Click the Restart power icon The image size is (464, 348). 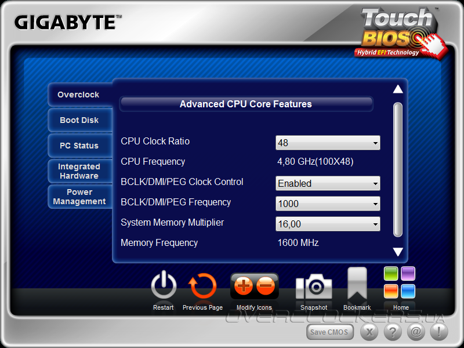click(x=164, y=285)
